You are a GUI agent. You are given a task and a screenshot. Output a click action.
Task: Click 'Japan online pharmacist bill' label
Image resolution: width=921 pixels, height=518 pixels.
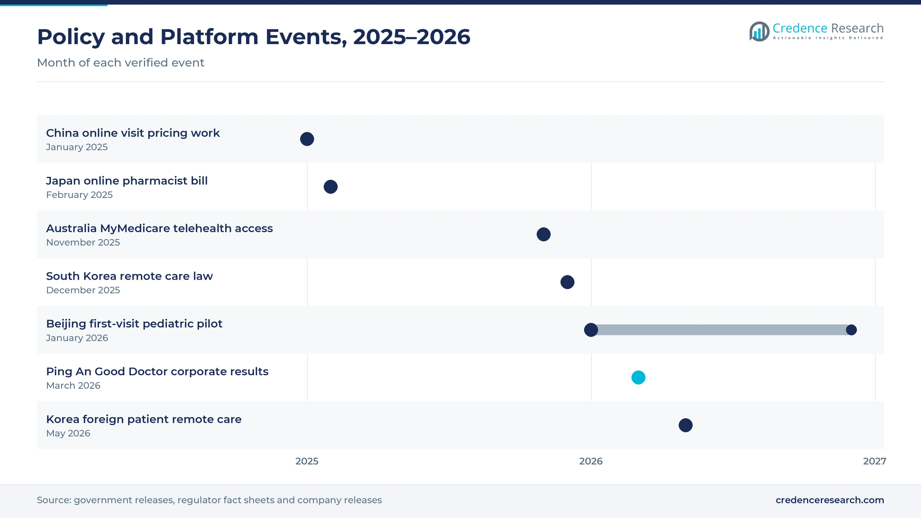tap(127, 181)
